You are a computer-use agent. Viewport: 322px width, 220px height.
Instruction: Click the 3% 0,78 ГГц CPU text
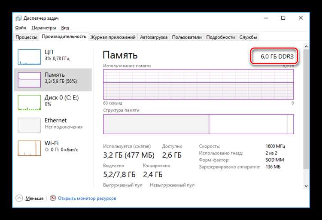coord(57,58)
